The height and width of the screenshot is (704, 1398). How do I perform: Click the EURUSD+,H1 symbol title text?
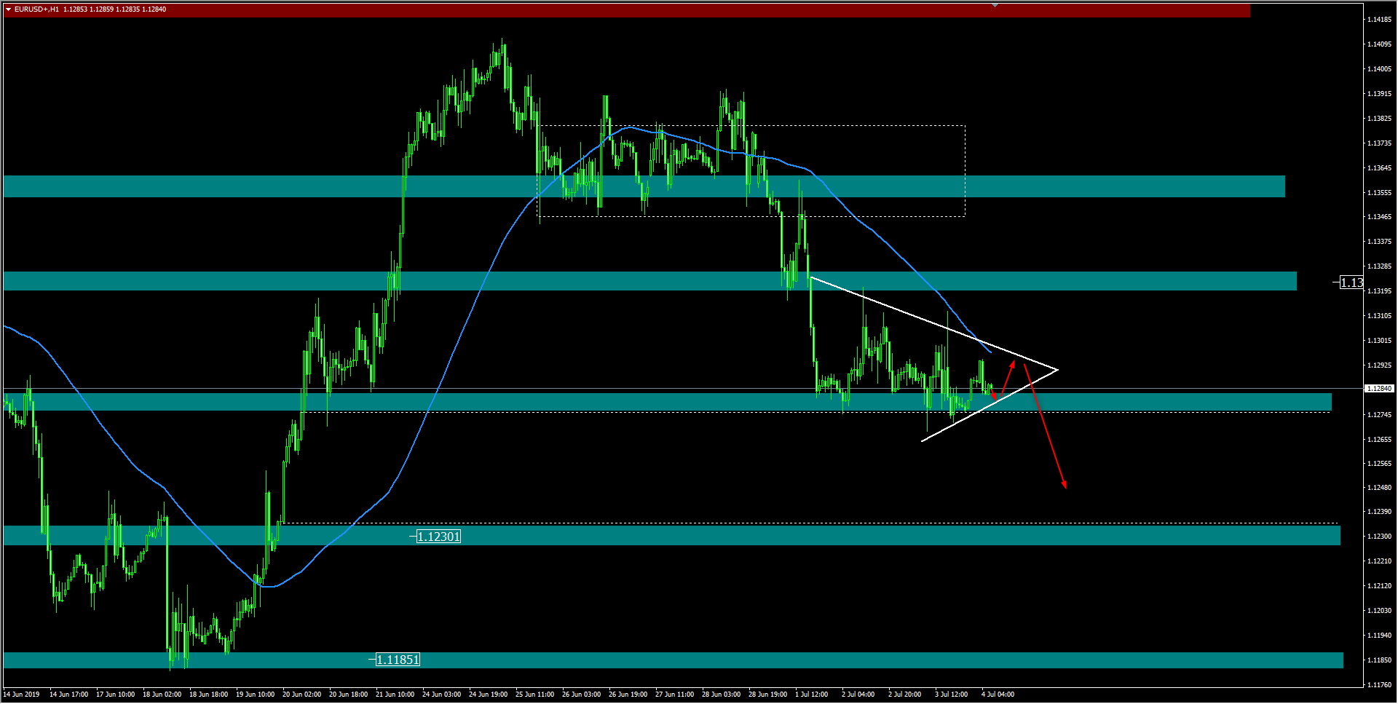[36, 9]
